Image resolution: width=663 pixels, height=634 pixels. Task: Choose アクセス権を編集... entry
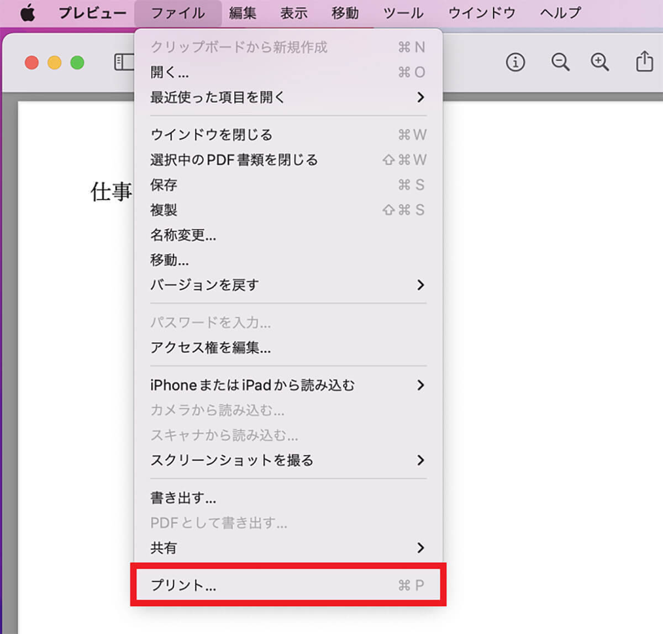pos(211,347)
